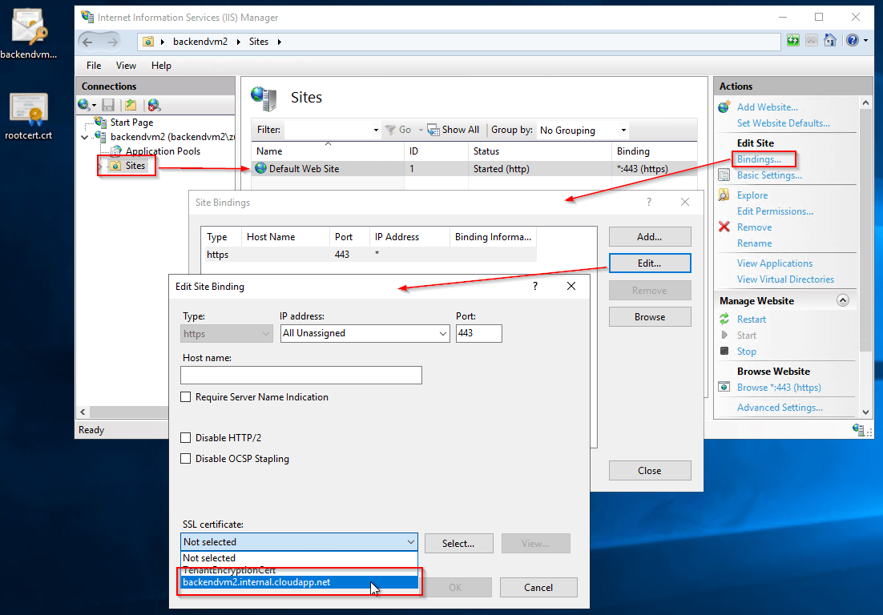This screenshot has width=883, height=615.
Task: Click the Up folder icon in Connections toolbar
Action: coord(131,105)
